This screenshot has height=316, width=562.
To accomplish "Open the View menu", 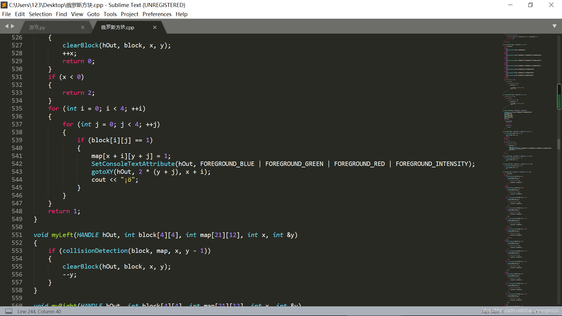I will tap(77, 14).
